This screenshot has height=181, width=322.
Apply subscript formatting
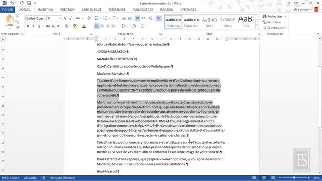click(x=53, y=26)
